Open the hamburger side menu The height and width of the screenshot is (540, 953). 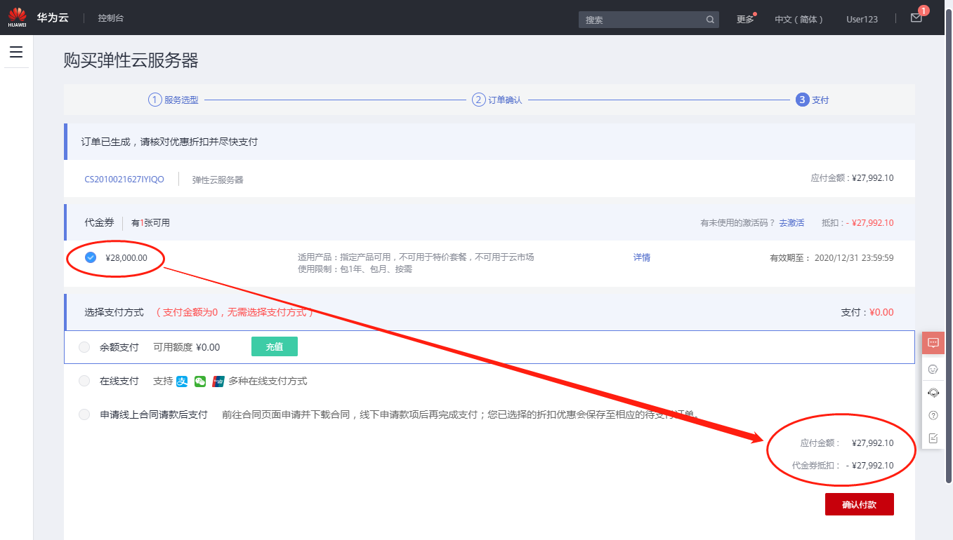click(16, 52)
